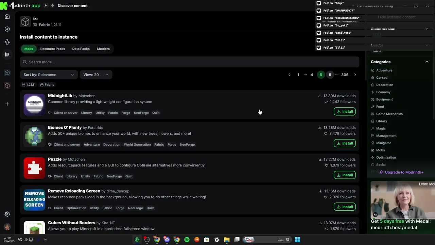The image size is (435, 245).
Task: Open Microsoft Store in the taskbar
Action: (x=207, y=240)
